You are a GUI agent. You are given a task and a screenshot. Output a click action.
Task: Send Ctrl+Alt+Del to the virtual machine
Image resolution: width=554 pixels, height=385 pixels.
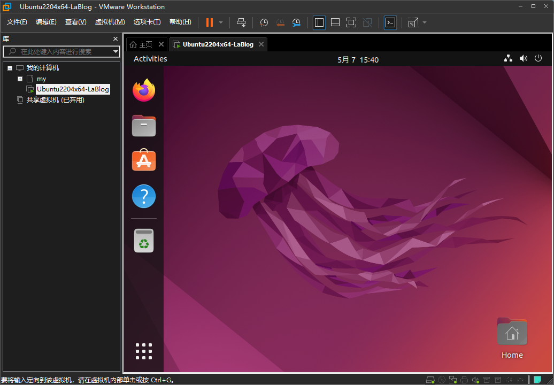tap(241, 22)
